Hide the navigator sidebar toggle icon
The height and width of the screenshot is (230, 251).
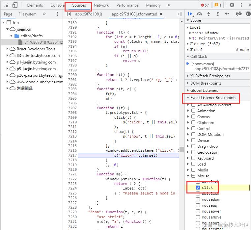click(69, 14)
